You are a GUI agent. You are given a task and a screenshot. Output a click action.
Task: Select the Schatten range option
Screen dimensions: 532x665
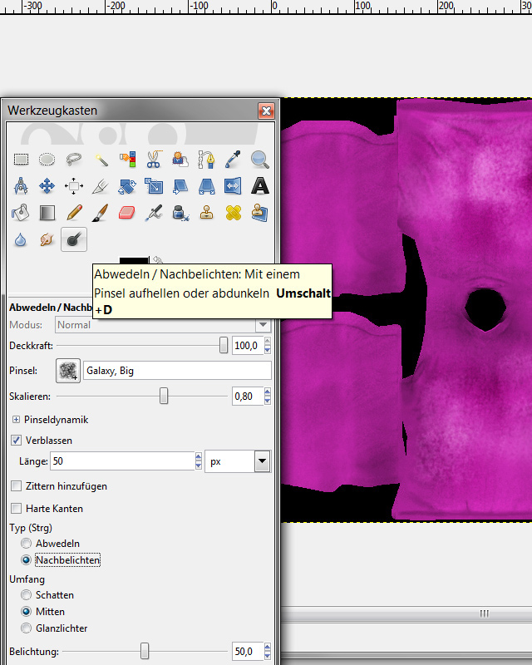coord(27,595)
